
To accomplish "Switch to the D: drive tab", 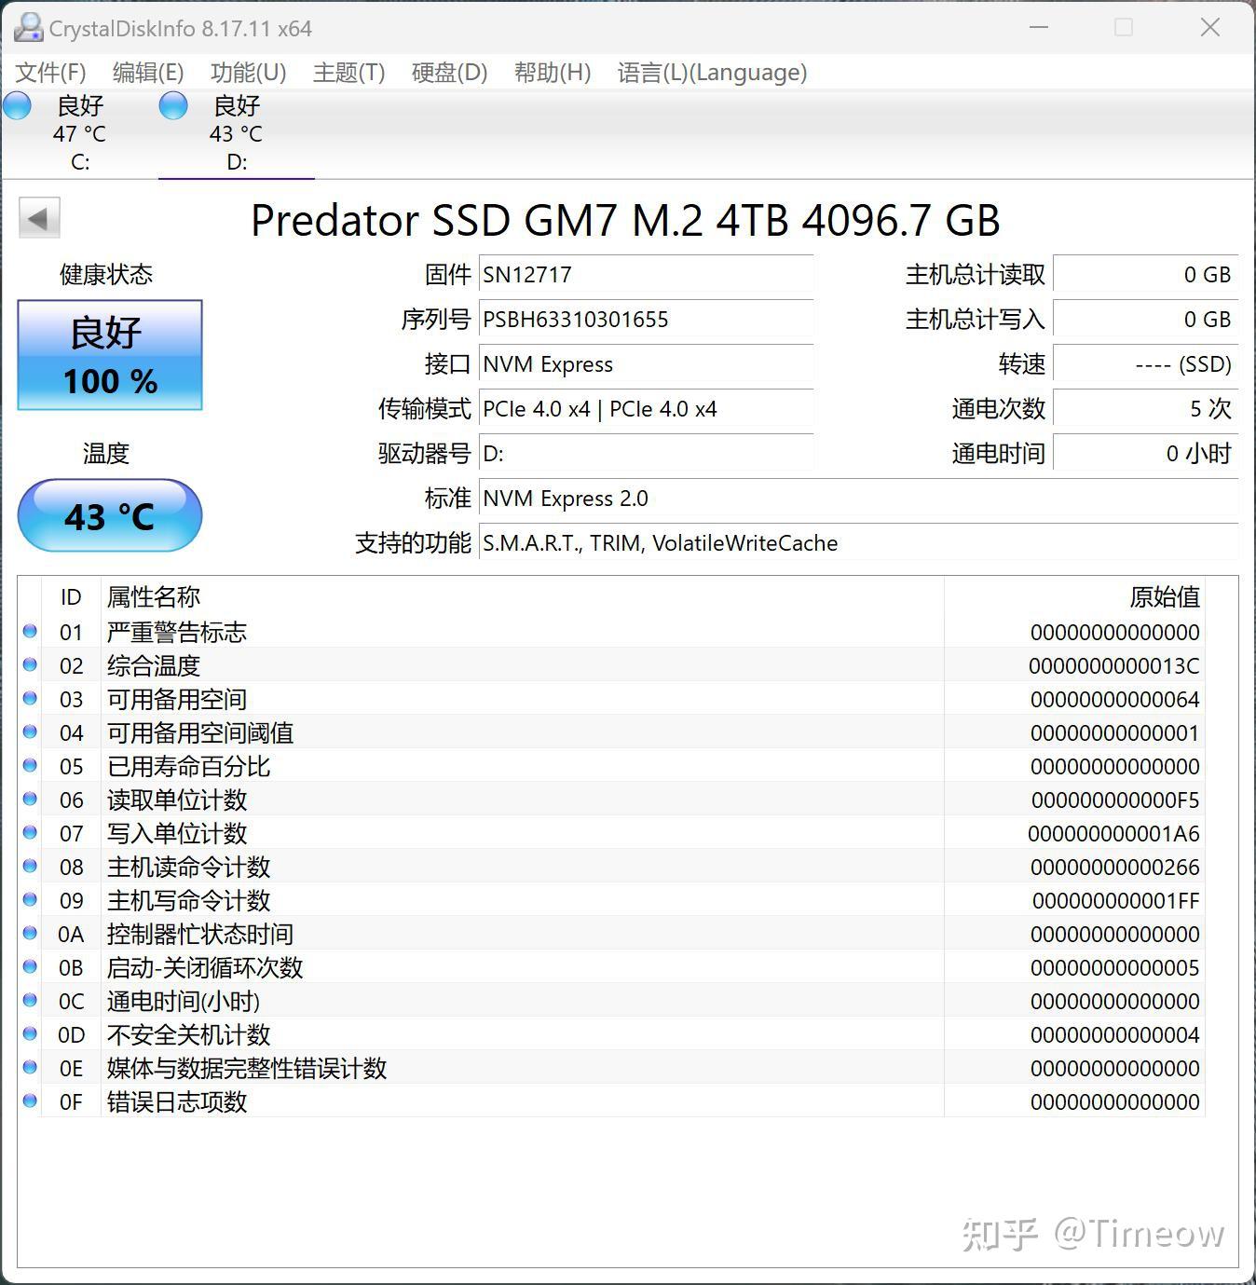I will 237,130.
